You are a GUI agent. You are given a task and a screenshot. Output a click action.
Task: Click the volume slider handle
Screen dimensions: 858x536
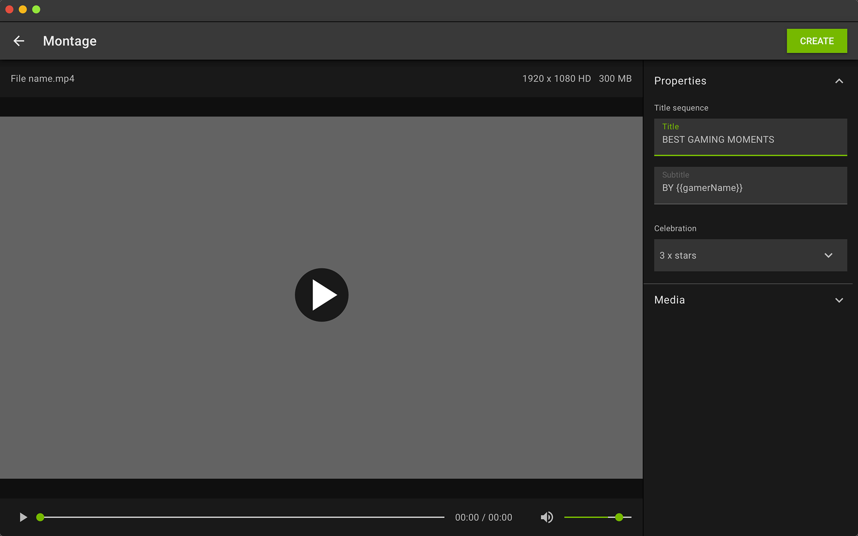click(619, 517)
